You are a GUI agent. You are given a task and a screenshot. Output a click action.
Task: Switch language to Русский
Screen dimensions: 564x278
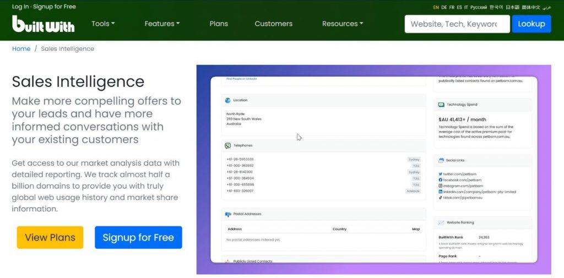478,7
